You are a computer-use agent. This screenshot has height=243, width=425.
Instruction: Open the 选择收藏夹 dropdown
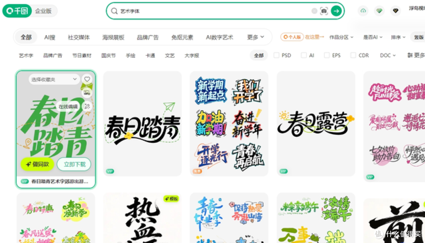click(54, 79)
